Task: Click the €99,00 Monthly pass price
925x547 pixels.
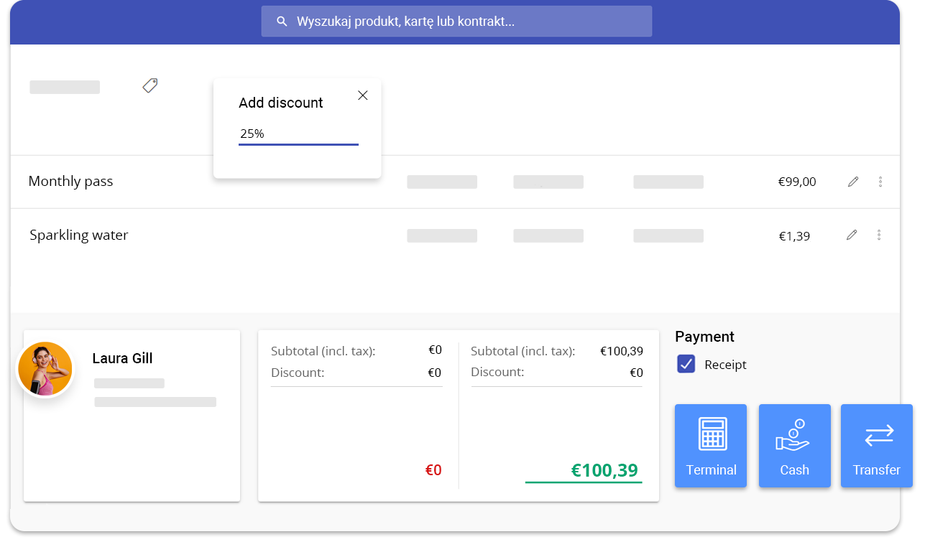Action: pos(797,182)
